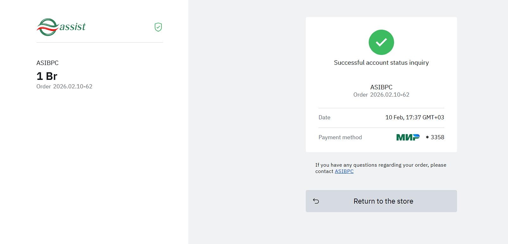Click the questions regarding your order text
The image size is (508, 244).
tap(380, 165)
